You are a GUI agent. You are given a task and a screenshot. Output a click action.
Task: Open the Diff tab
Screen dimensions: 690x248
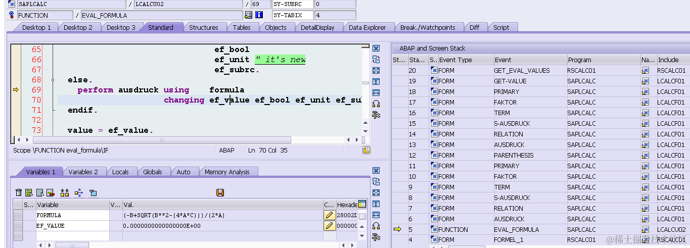[474, 27]
